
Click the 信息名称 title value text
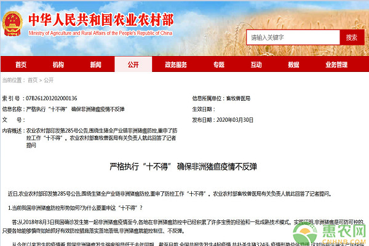(75, 109)
